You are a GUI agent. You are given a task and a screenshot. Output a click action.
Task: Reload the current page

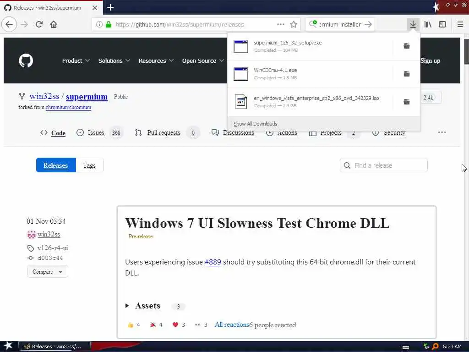click(39, 24)
